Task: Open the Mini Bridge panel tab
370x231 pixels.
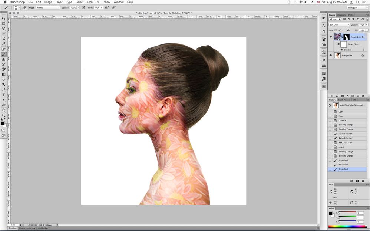Action: 43,228
